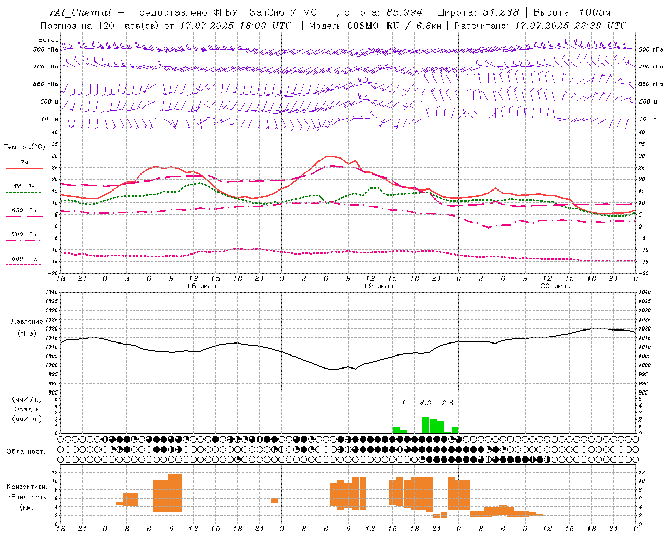Click the Давление pressure panel label
This screenshot has height=533, width=666.
click(x=27, y=322)
